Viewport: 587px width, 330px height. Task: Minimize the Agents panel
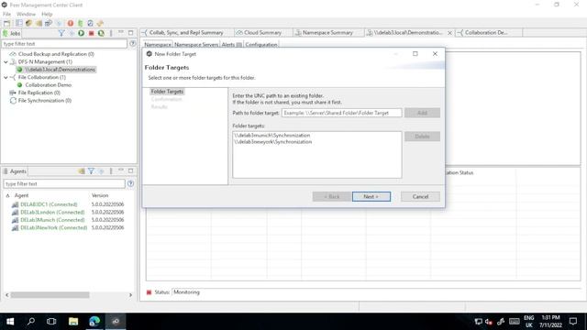[121, 170]
